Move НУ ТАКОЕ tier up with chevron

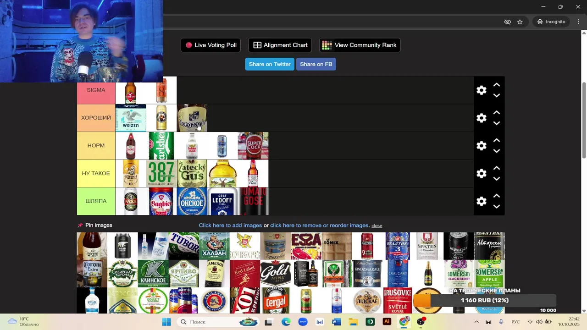496,168
